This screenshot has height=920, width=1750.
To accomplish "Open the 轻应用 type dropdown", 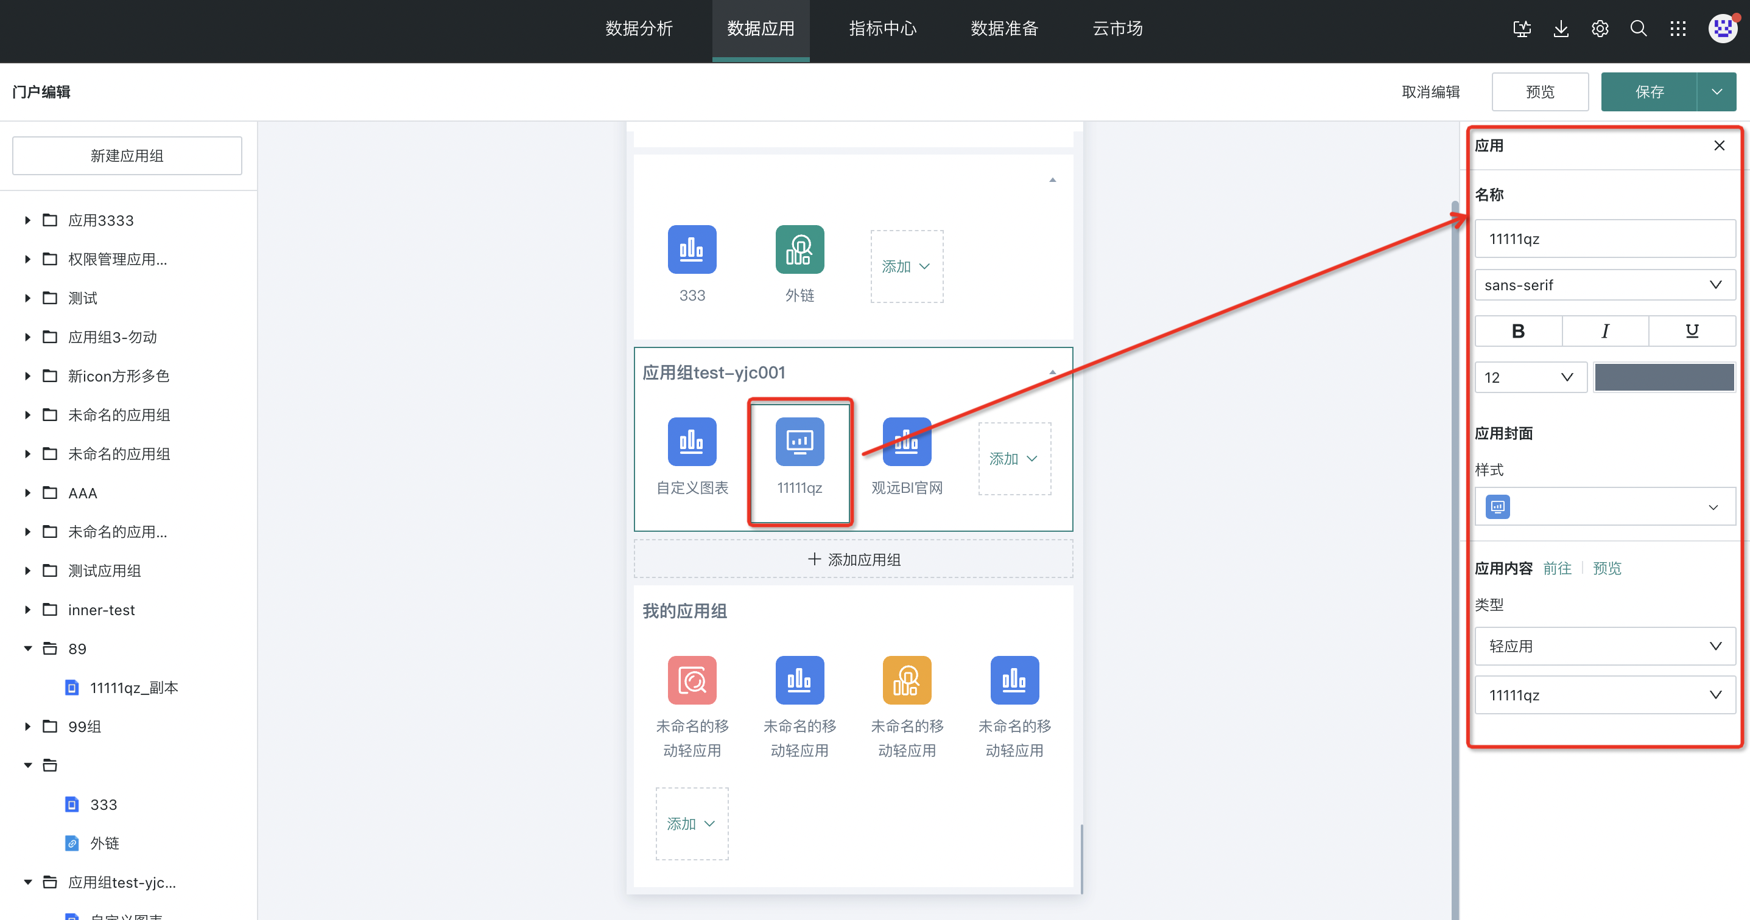I will [x=1604, y=646].
